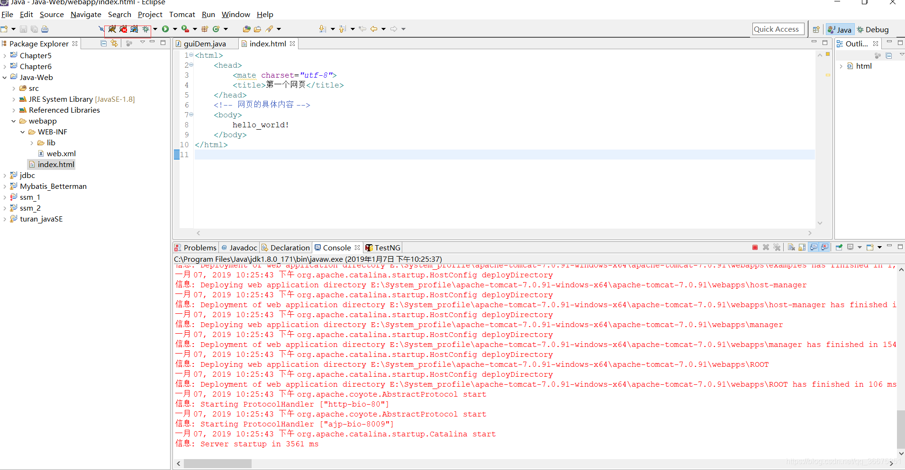This screenshot has width=905, height=470.
Task: Click the Search flashlight toolbar icon
Action: pyautogui.click(x=269, y=29)
